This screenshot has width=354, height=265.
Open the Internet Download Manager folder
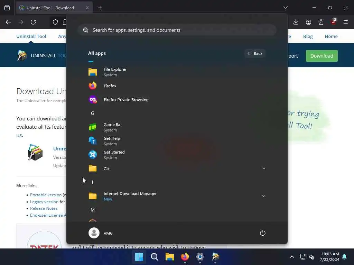(177, 196)
